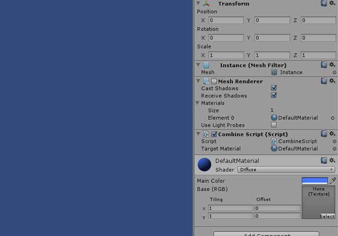Image resolution: width=338 pixels, height=236 pixels.
Task: Toggle Cast Shadows checkbox
Action: tap(274, 88)
